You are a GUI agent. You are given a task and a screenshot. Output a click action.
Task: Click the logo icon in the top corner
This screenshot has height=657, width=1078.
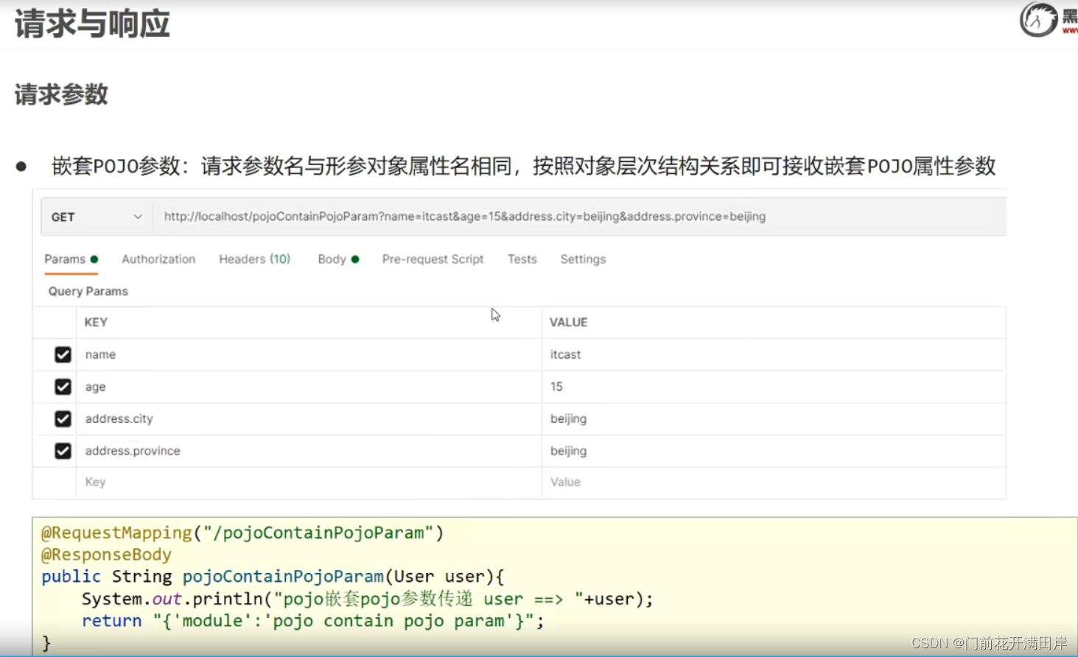tap(1039, 19)
